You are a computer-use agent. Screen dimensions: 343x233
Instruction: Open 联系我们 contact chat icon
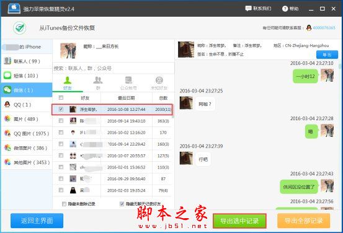pyautogui.click(x=248, y=9)
